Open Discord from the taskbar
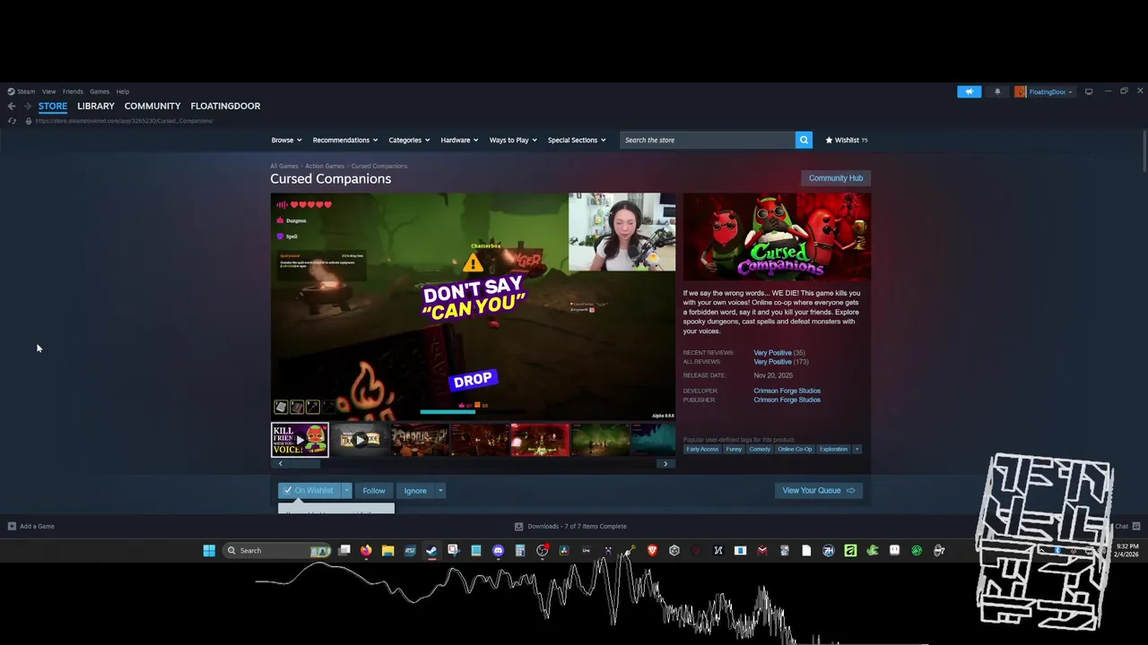1148x645 pixels. (x=498, y=550)
